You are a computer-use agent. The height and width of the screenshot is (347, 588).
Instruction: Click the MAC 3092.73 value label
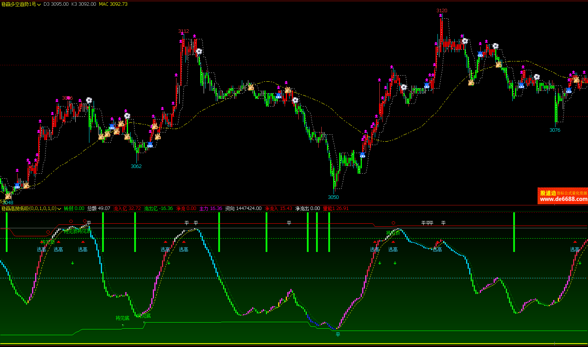point(113,4)
